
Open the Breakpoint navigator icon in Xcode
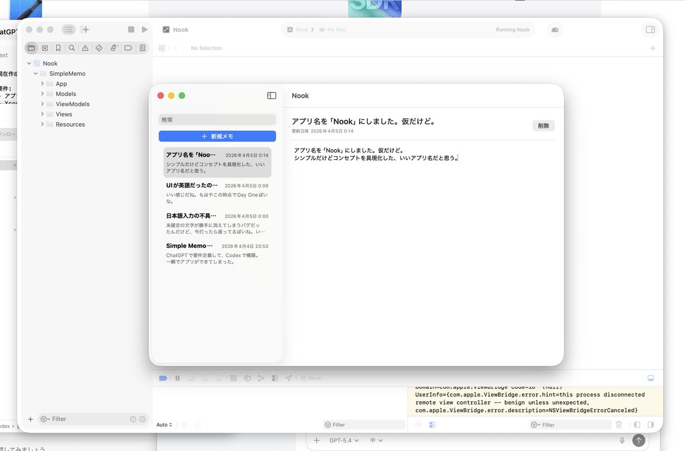coord(128,48)
